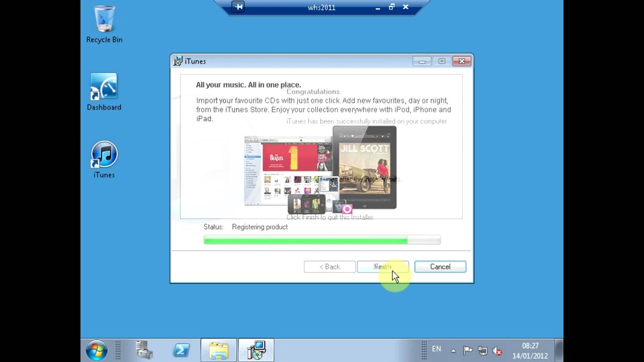The height and width of the screenshot is (362, 644).
Task: Show hidden tray icons arrow
Action: tap(453, 350)
